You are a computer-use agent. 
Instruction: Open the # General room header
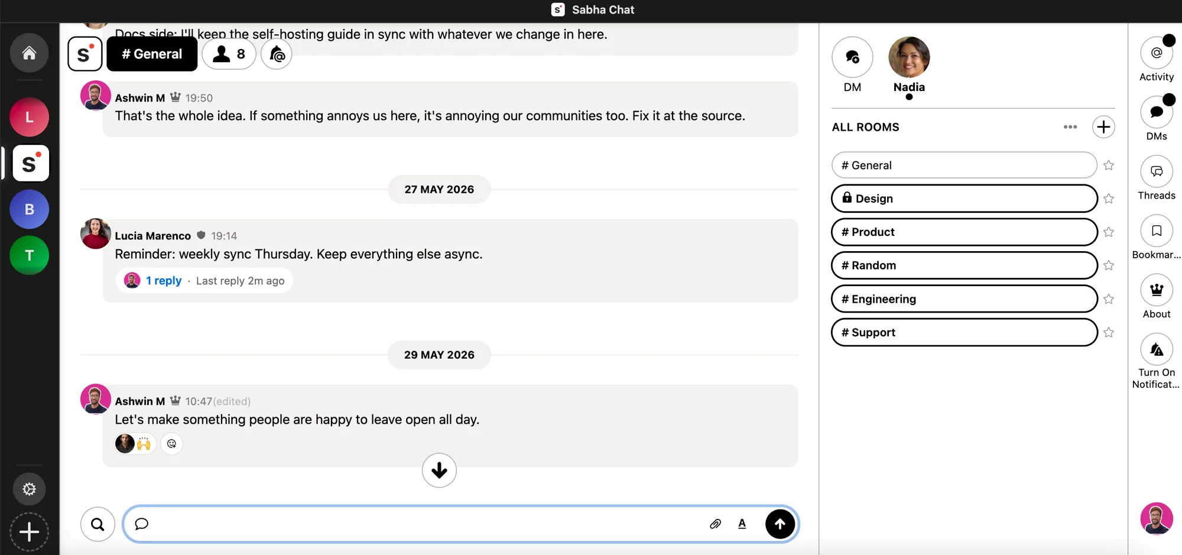coord(152,54)
